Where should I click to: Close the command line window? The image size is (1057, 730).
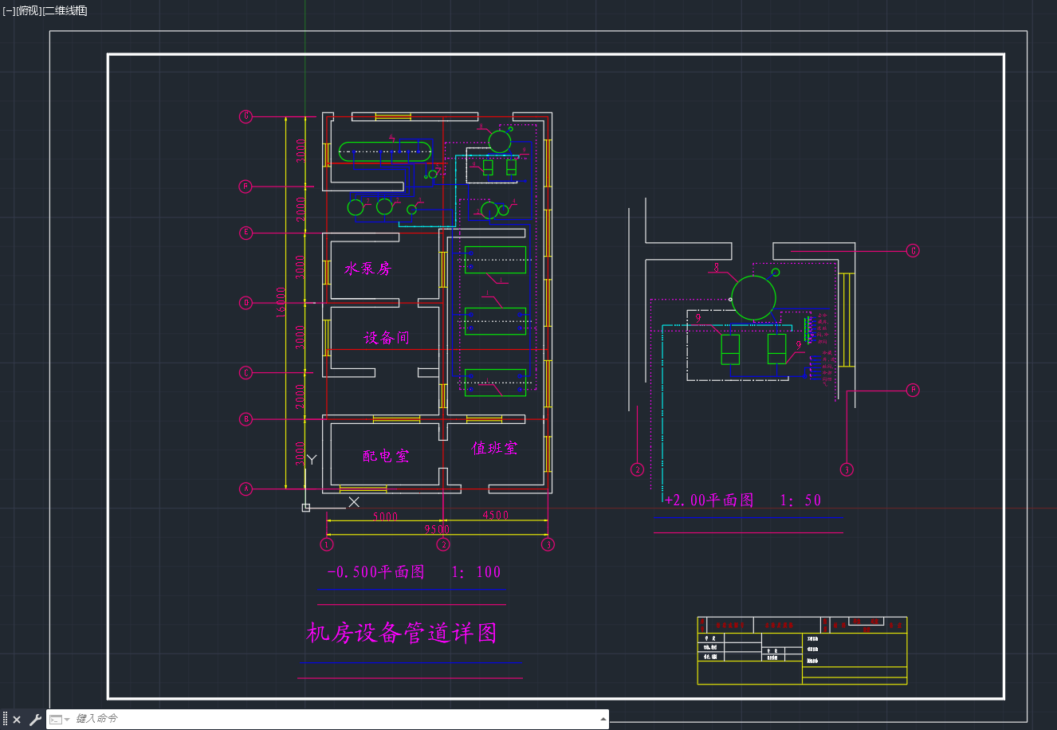click(17, 720)
